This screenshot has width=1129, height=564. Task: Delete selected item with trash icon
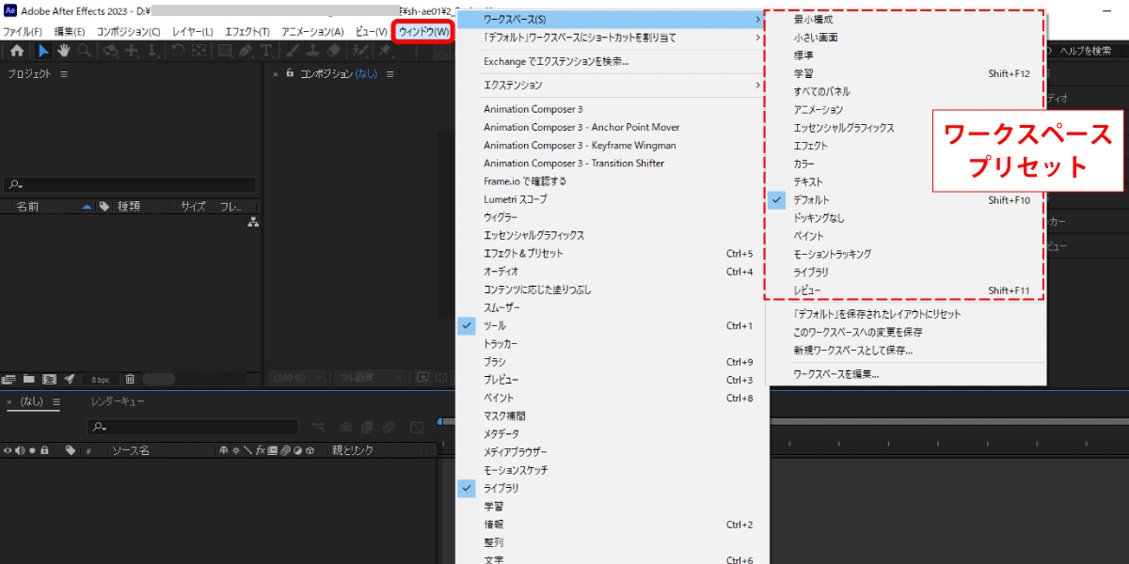(x=130, y=379)
